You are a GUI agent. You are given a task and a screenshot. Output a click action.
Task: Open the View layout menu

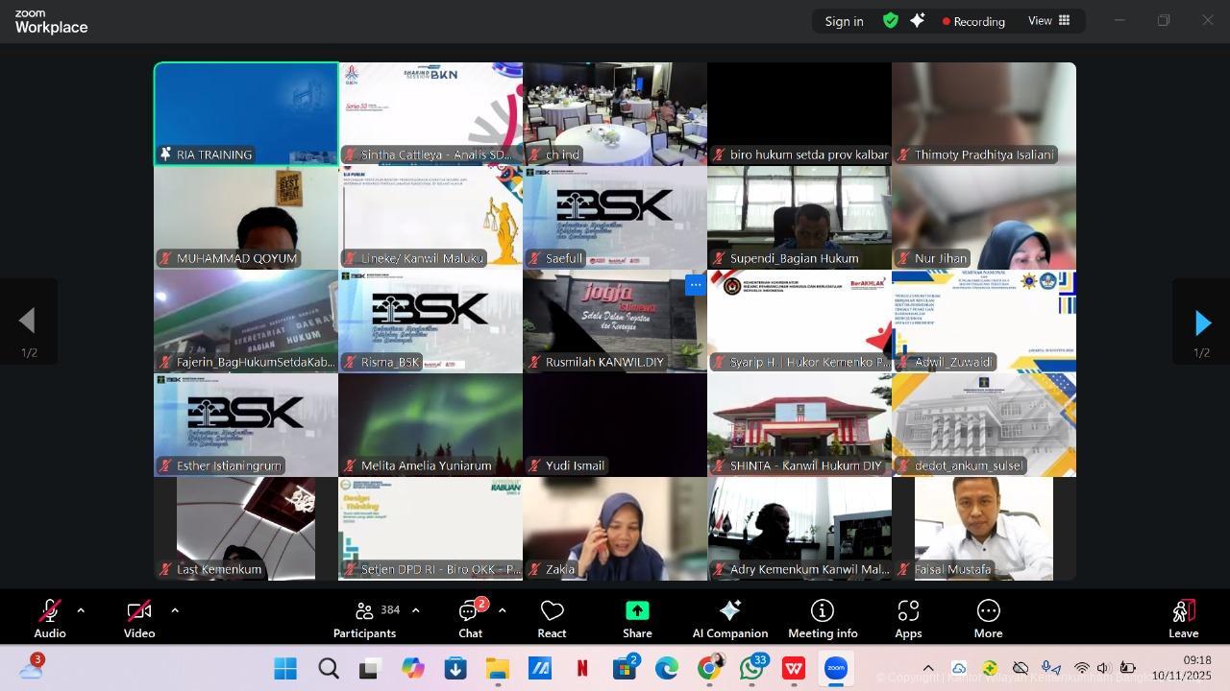[x=1049, y=20]
